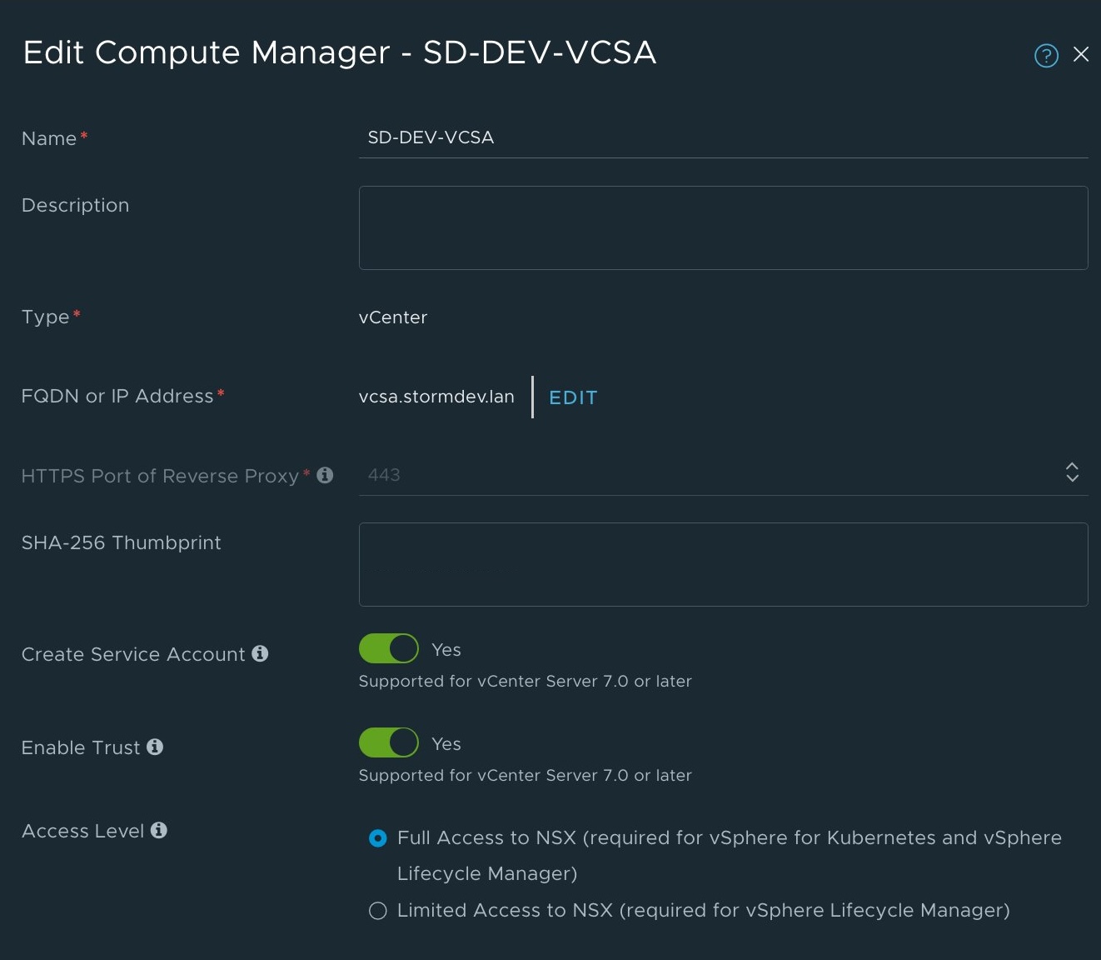Click the SHA-256 Thumbprint text box
This screenshot has width=1101, height=960.
tap(722, 564)
